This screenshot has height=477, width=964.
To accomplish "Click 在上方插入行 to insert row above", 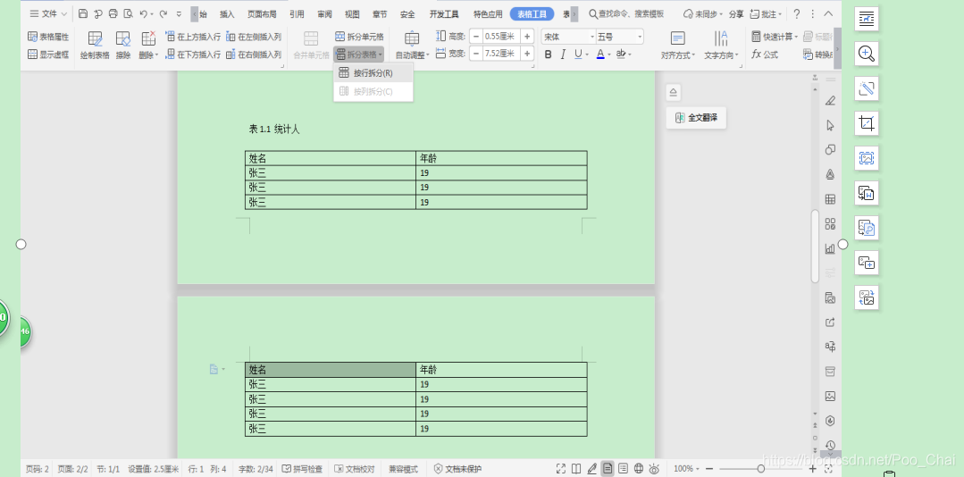I will (x=192, y=37).
